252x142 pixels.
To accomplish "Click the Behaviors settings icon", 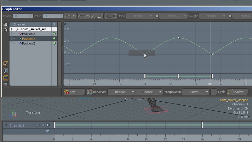I will click(x=89, y=92).
